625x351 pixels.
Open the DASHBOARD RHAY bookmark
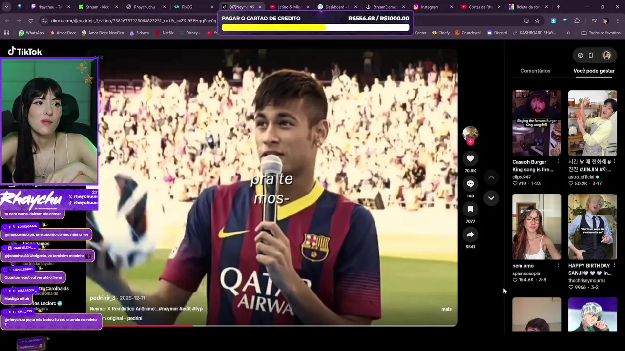(x=534, y=33)
